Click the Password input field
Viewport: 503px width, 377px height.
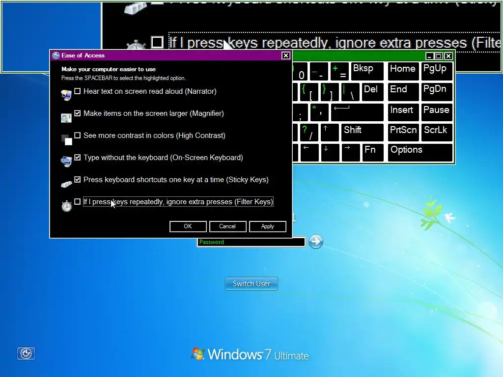click(251, 242)
